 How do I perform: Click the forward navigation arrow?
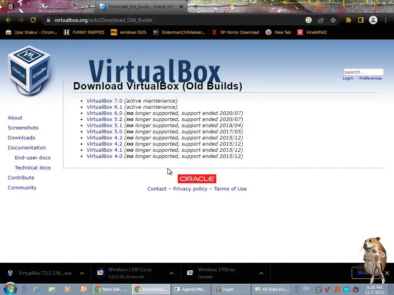pos(21,20)
